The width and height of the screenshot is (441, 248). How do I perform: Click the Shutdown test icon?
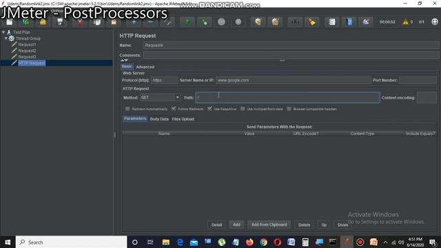pos(238,22)
